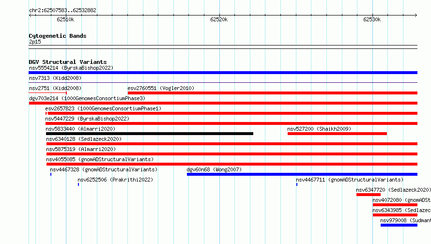Click the 2p15 cytogenetic band label

35,42
